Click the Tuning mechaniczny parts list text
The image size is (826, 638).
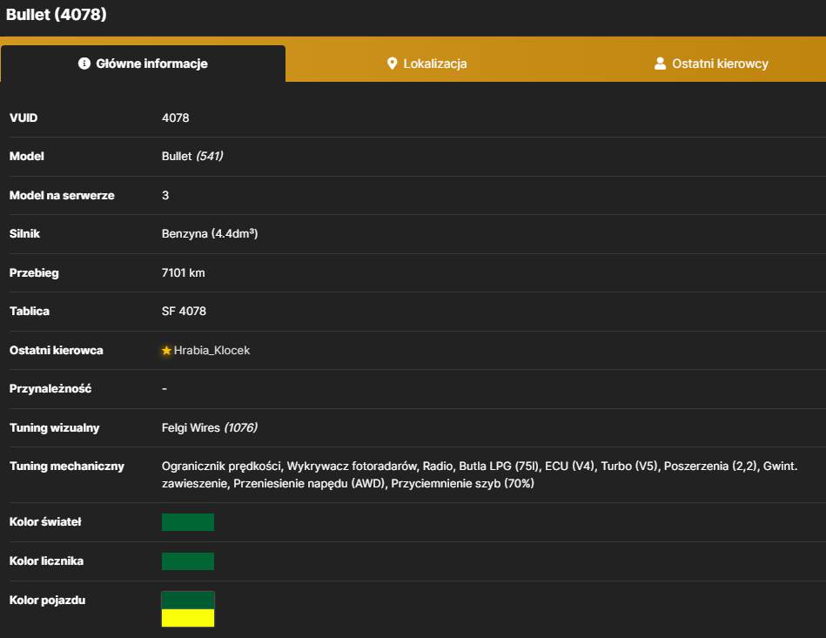(x=480, y=474)
